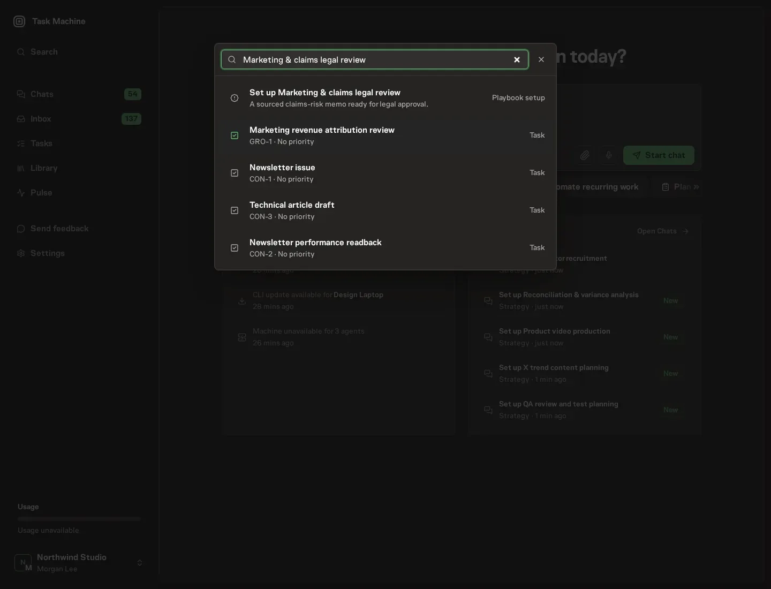The image size is (771, 589).
Task: Click the task checkbox icon for CON-1
Action: (x=235, y=173)
